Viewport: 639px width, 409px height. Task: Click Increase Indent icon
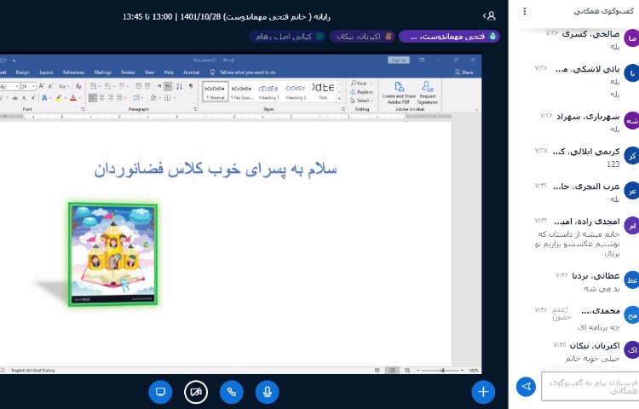pyautogui.click(x=147, y=86)
